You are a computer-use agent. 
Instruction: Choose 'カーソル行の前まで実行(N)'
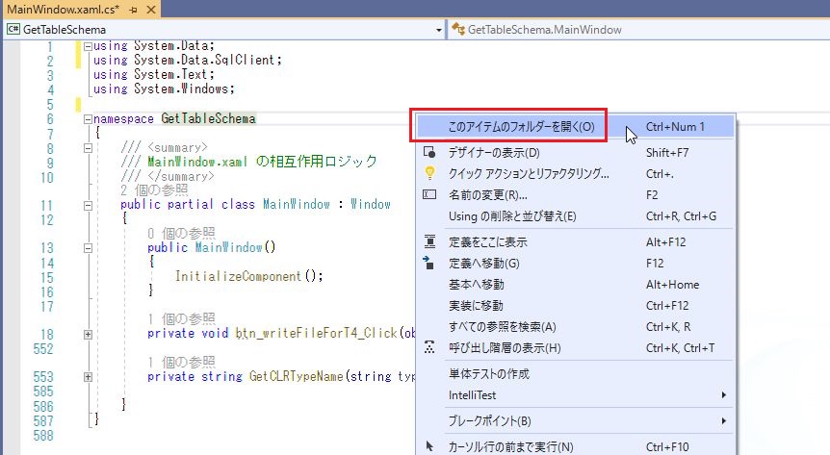576,446
